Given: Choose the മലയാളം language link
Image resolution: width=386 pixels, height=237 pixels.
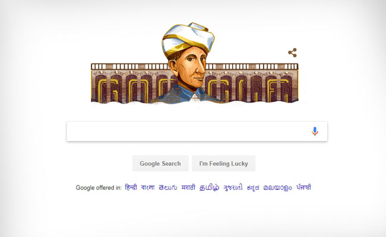Looking at the screenshot, I should 277,187.
